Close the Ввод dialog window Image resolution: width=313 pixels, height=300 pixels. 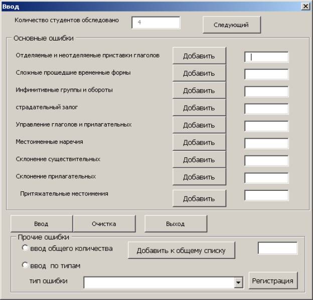305,6
